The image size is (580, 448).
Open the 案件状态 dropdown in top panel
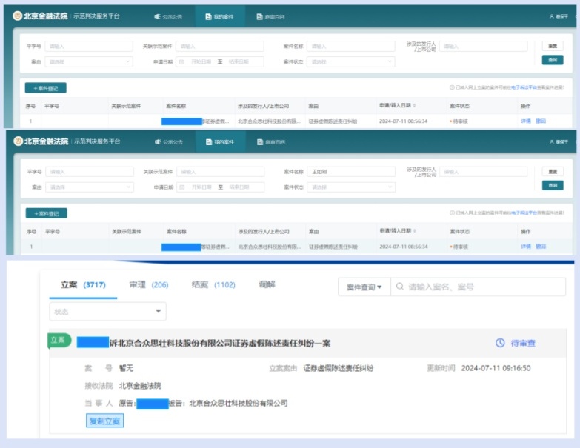(350, 61)
